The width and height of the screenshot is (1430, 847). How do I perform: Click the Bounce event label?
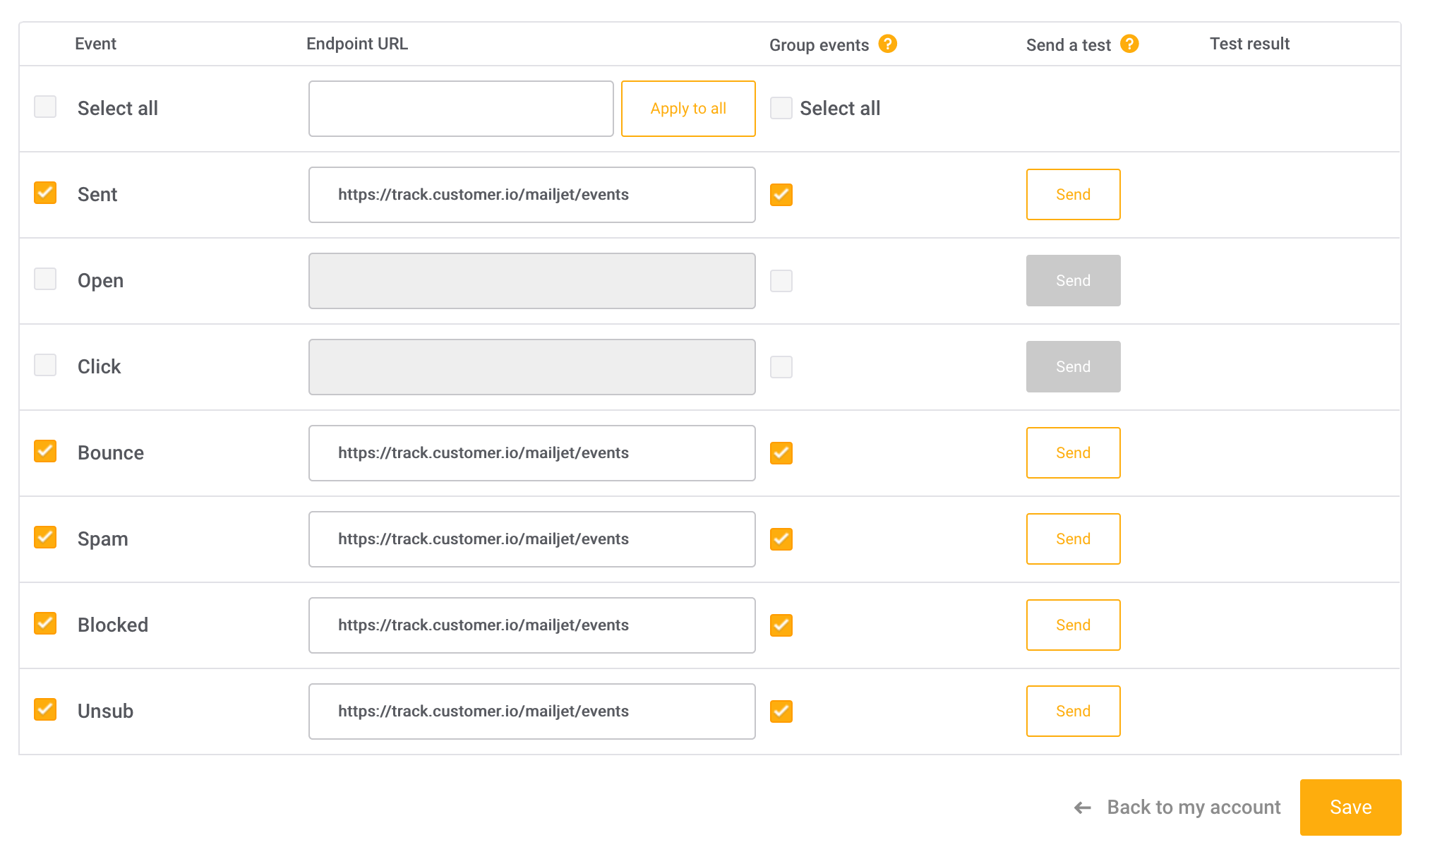[111, 453]
